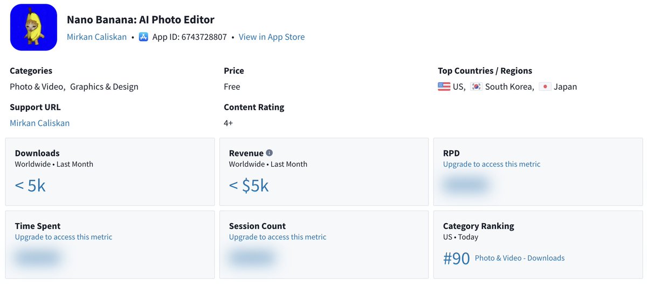The image size is (647, 293).
Task: Click the App ID: 6743728807 text
Action: coord(190,37)
